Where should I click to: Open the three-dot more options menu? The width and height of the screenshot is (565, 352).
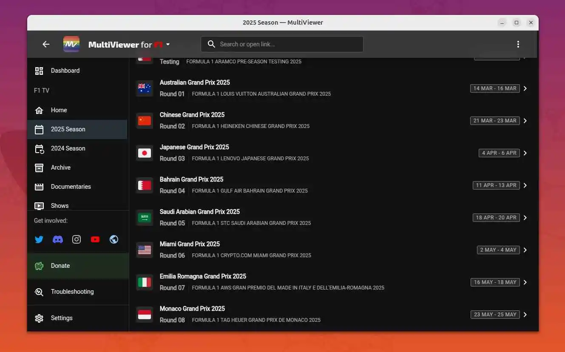518,44
